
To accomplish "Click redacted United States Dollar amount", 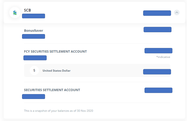I will [157, 72].
